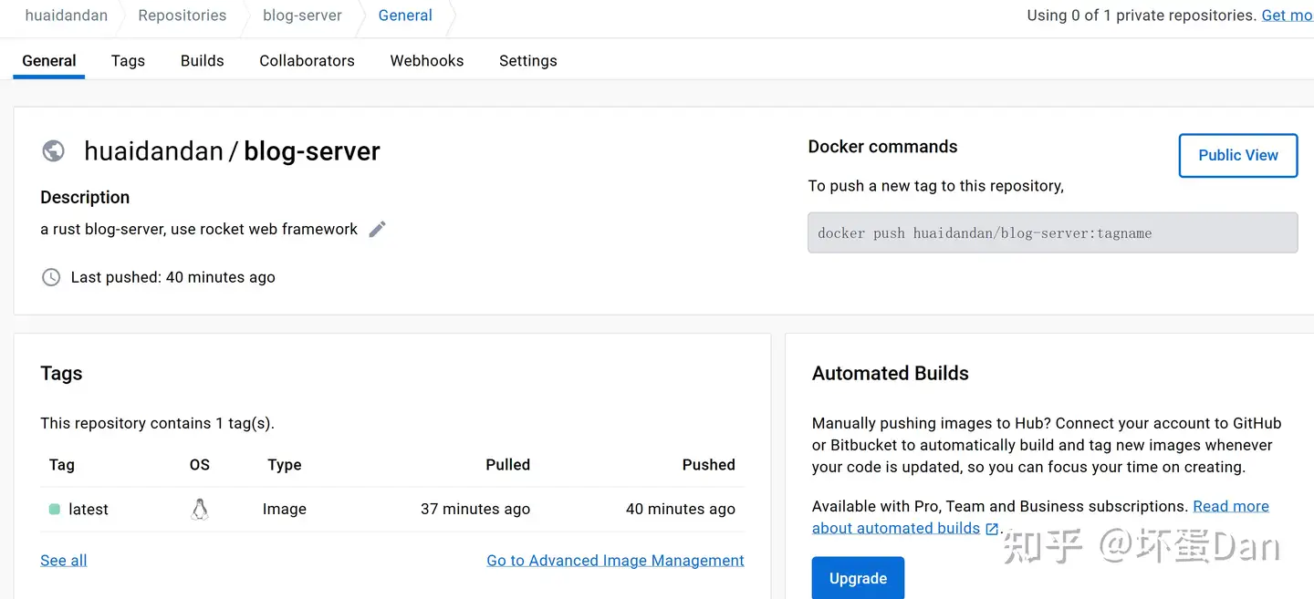Click the globe public repository icon
Image resolution: width=1314 pixels, height=599 pixels.
[54, 151]
